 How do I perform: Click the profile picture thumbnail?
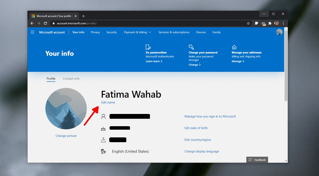tap(66, 109)
